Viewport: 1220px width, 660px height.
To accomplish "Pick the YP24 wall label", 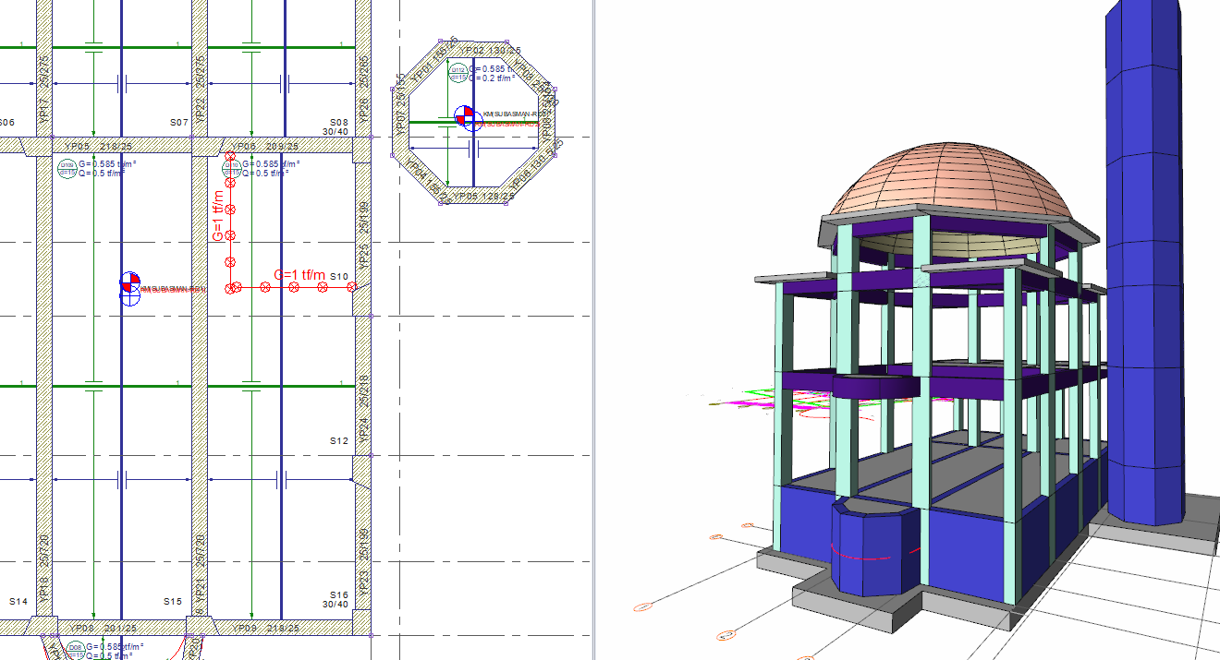I will (363, 432).
